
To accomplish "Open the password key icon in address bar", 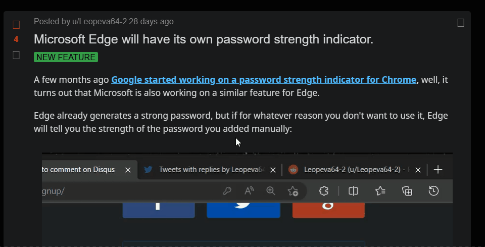I will 227,191.
